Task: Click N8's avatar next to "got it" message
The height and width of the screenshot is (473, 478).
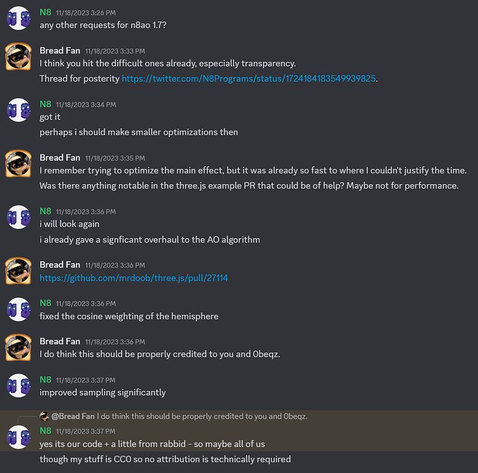Action: 18,110
